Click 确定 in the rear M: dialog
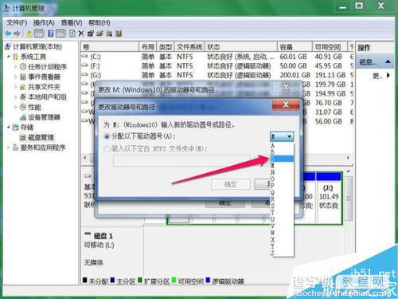Screen dimensions: 398x299 pos(224,204)
